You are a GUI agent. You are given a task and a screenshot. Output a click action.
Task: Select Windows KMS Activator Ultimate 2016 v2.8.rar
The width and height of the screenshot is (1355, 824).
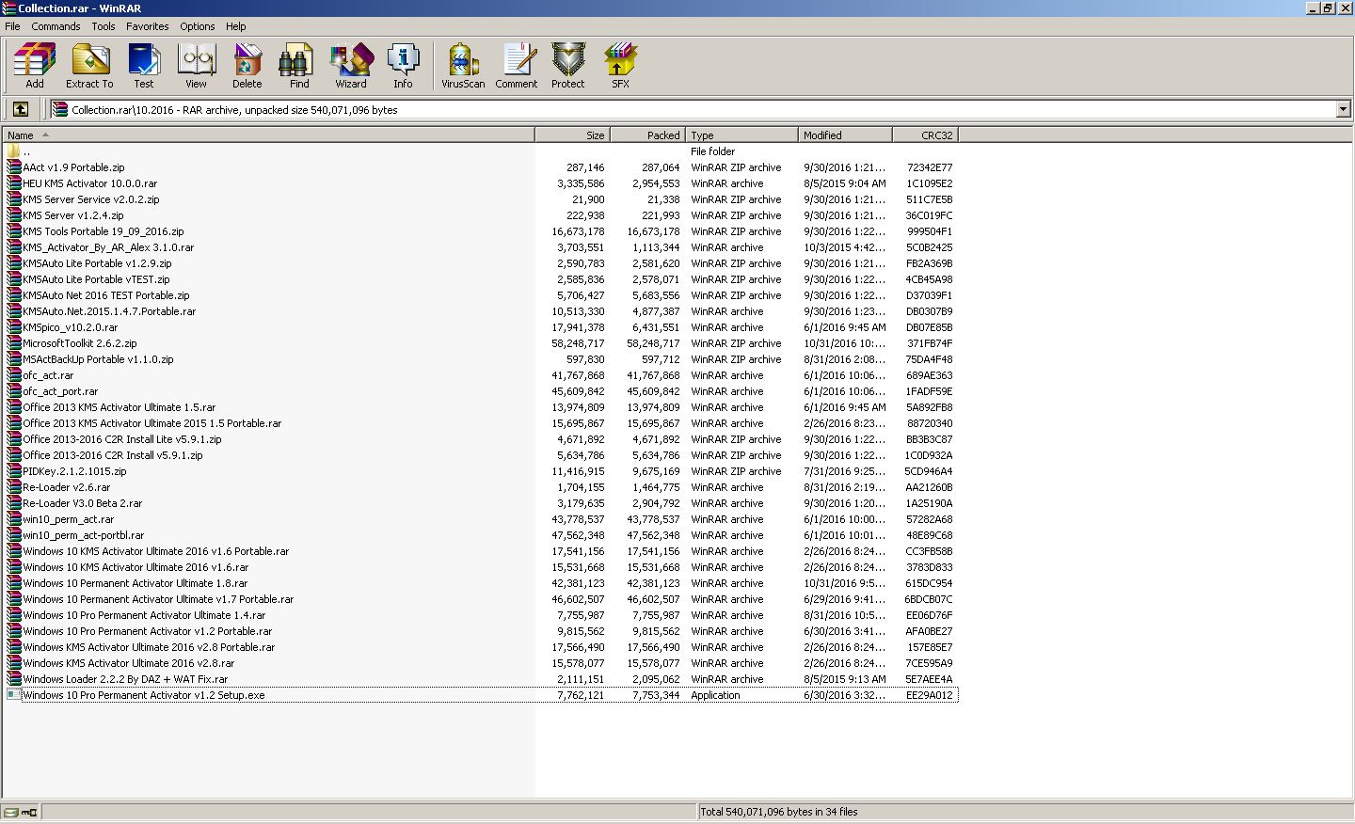coord(129,663)
